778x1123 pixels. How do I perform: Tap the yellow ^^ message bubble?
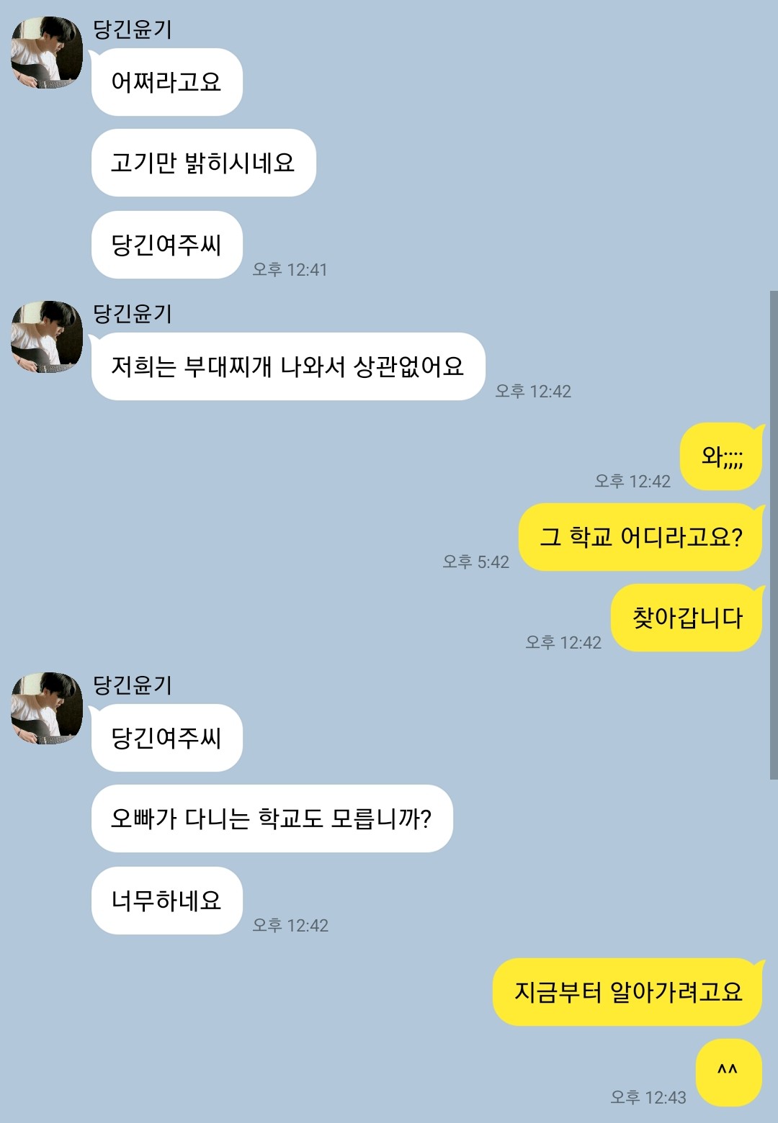pos(728,1073)
